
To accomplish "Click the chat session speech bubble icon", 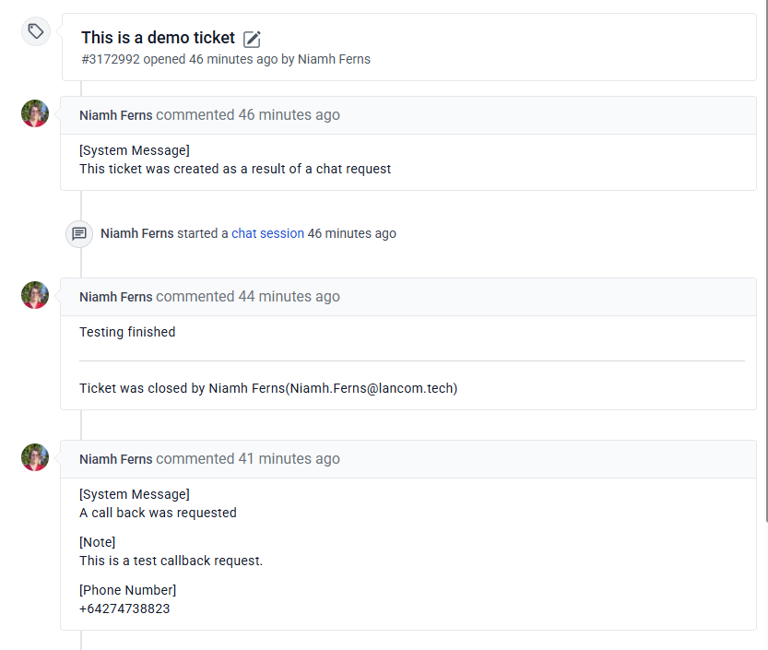I will tap(79, 233).
